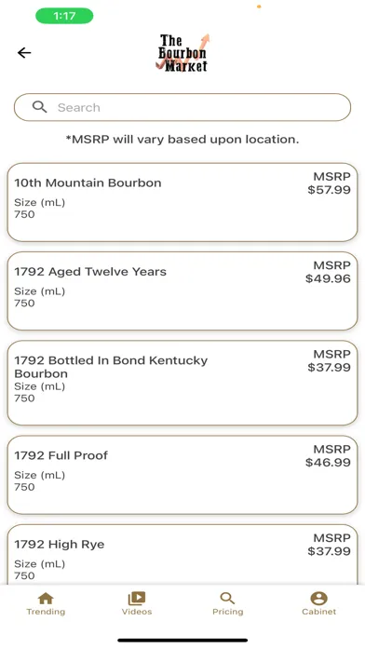Open the 1792 Aged Twelve Years card
This screenshot has width=365, height=648.
[x=182, y=291]
